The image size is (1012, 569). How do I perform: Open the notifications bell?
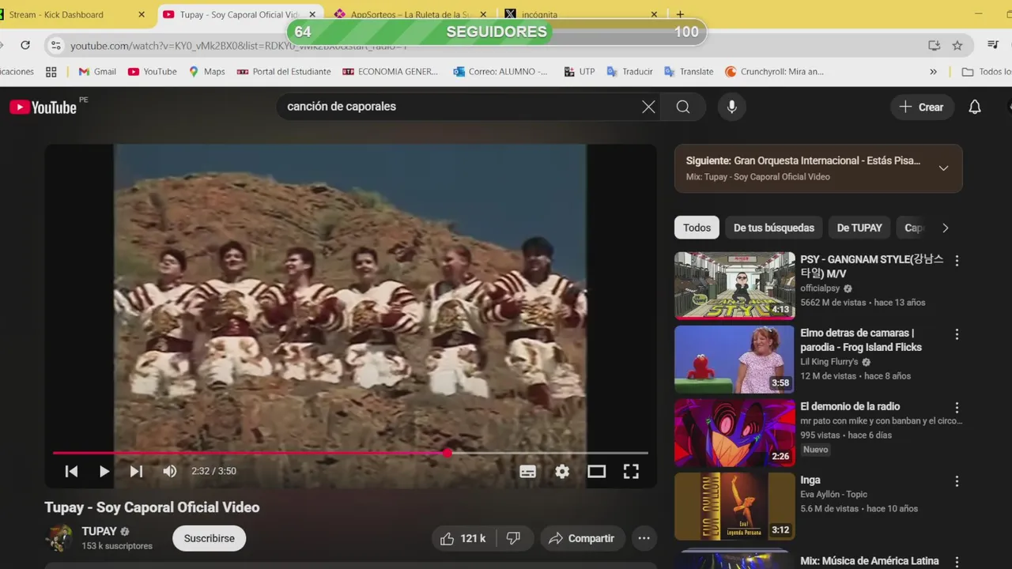(x=975, y=107)
